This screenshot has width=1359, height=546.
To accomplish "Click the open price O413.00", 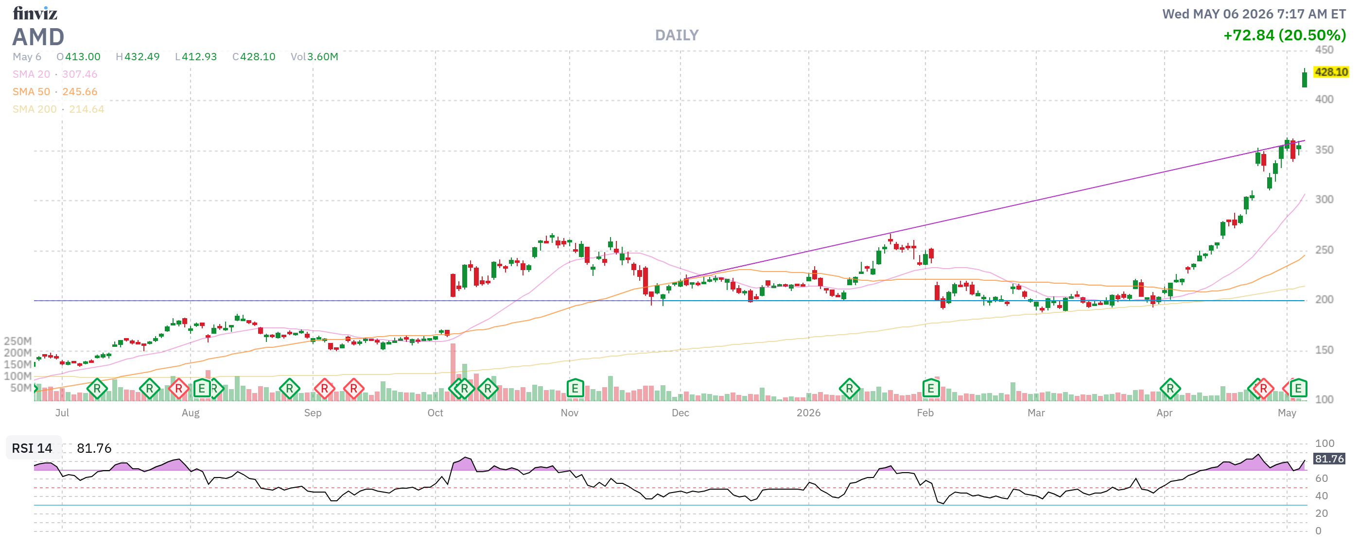I will pyautogui.click(x=79, y=57).
